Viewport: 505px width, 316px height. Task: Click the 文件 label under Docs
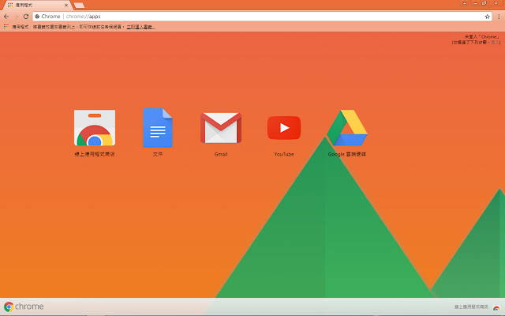(x=158, y=154)
